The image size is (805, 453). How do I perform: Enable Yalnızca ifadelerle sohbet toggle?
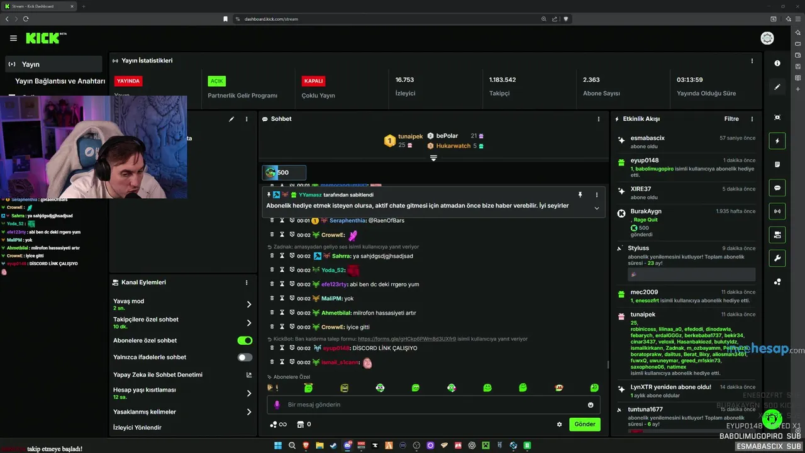[245, 357]
